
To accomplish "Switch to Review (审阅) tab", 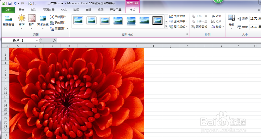I will [88, 10].
